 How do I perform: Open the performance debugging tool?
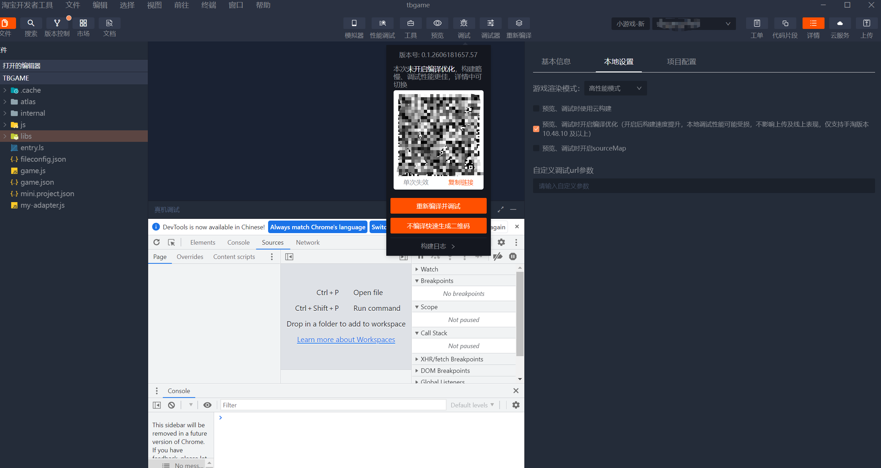coord(382,23)
